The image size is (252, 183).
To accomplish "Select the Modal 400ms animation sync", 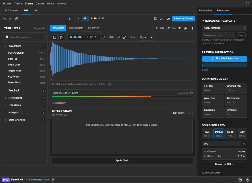I will [x=230, y=134].
